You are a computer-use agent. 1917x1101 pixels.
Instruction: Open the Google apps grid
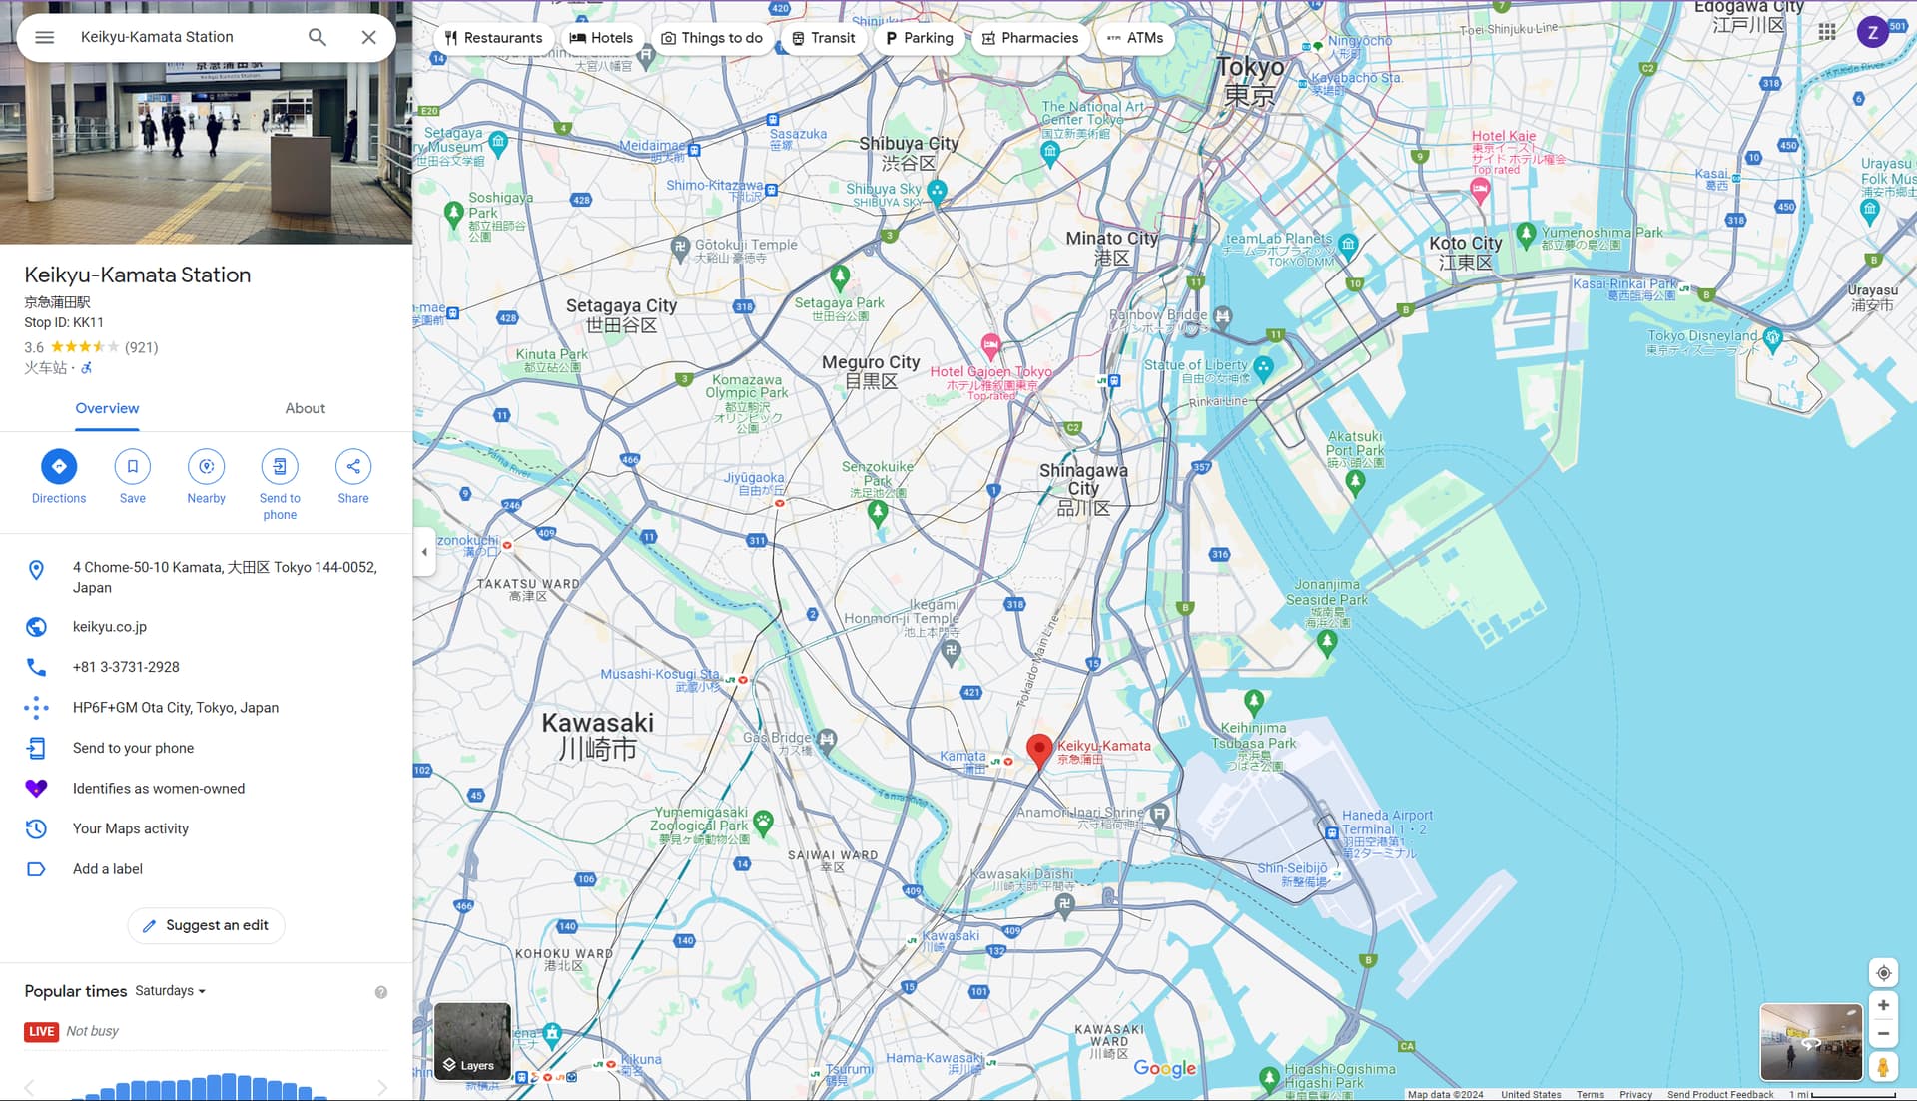[1827, 32]
